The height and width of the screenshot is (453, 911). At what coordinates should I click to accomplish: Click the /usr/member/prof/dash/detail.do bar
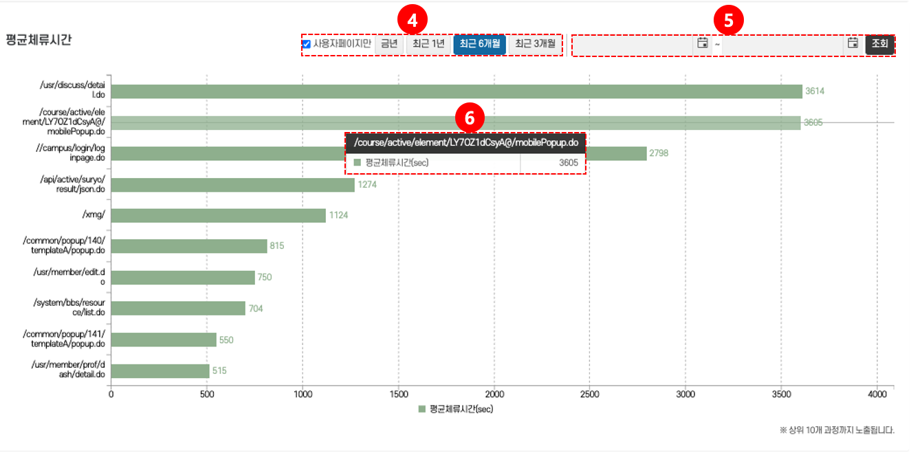point(160,371)
